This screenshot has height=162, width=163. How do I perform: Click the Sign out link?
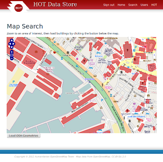click(109, 5)
